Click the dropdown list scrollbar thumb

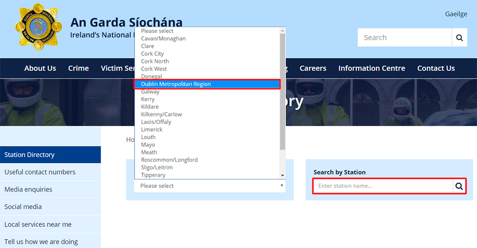pos(282,92)
